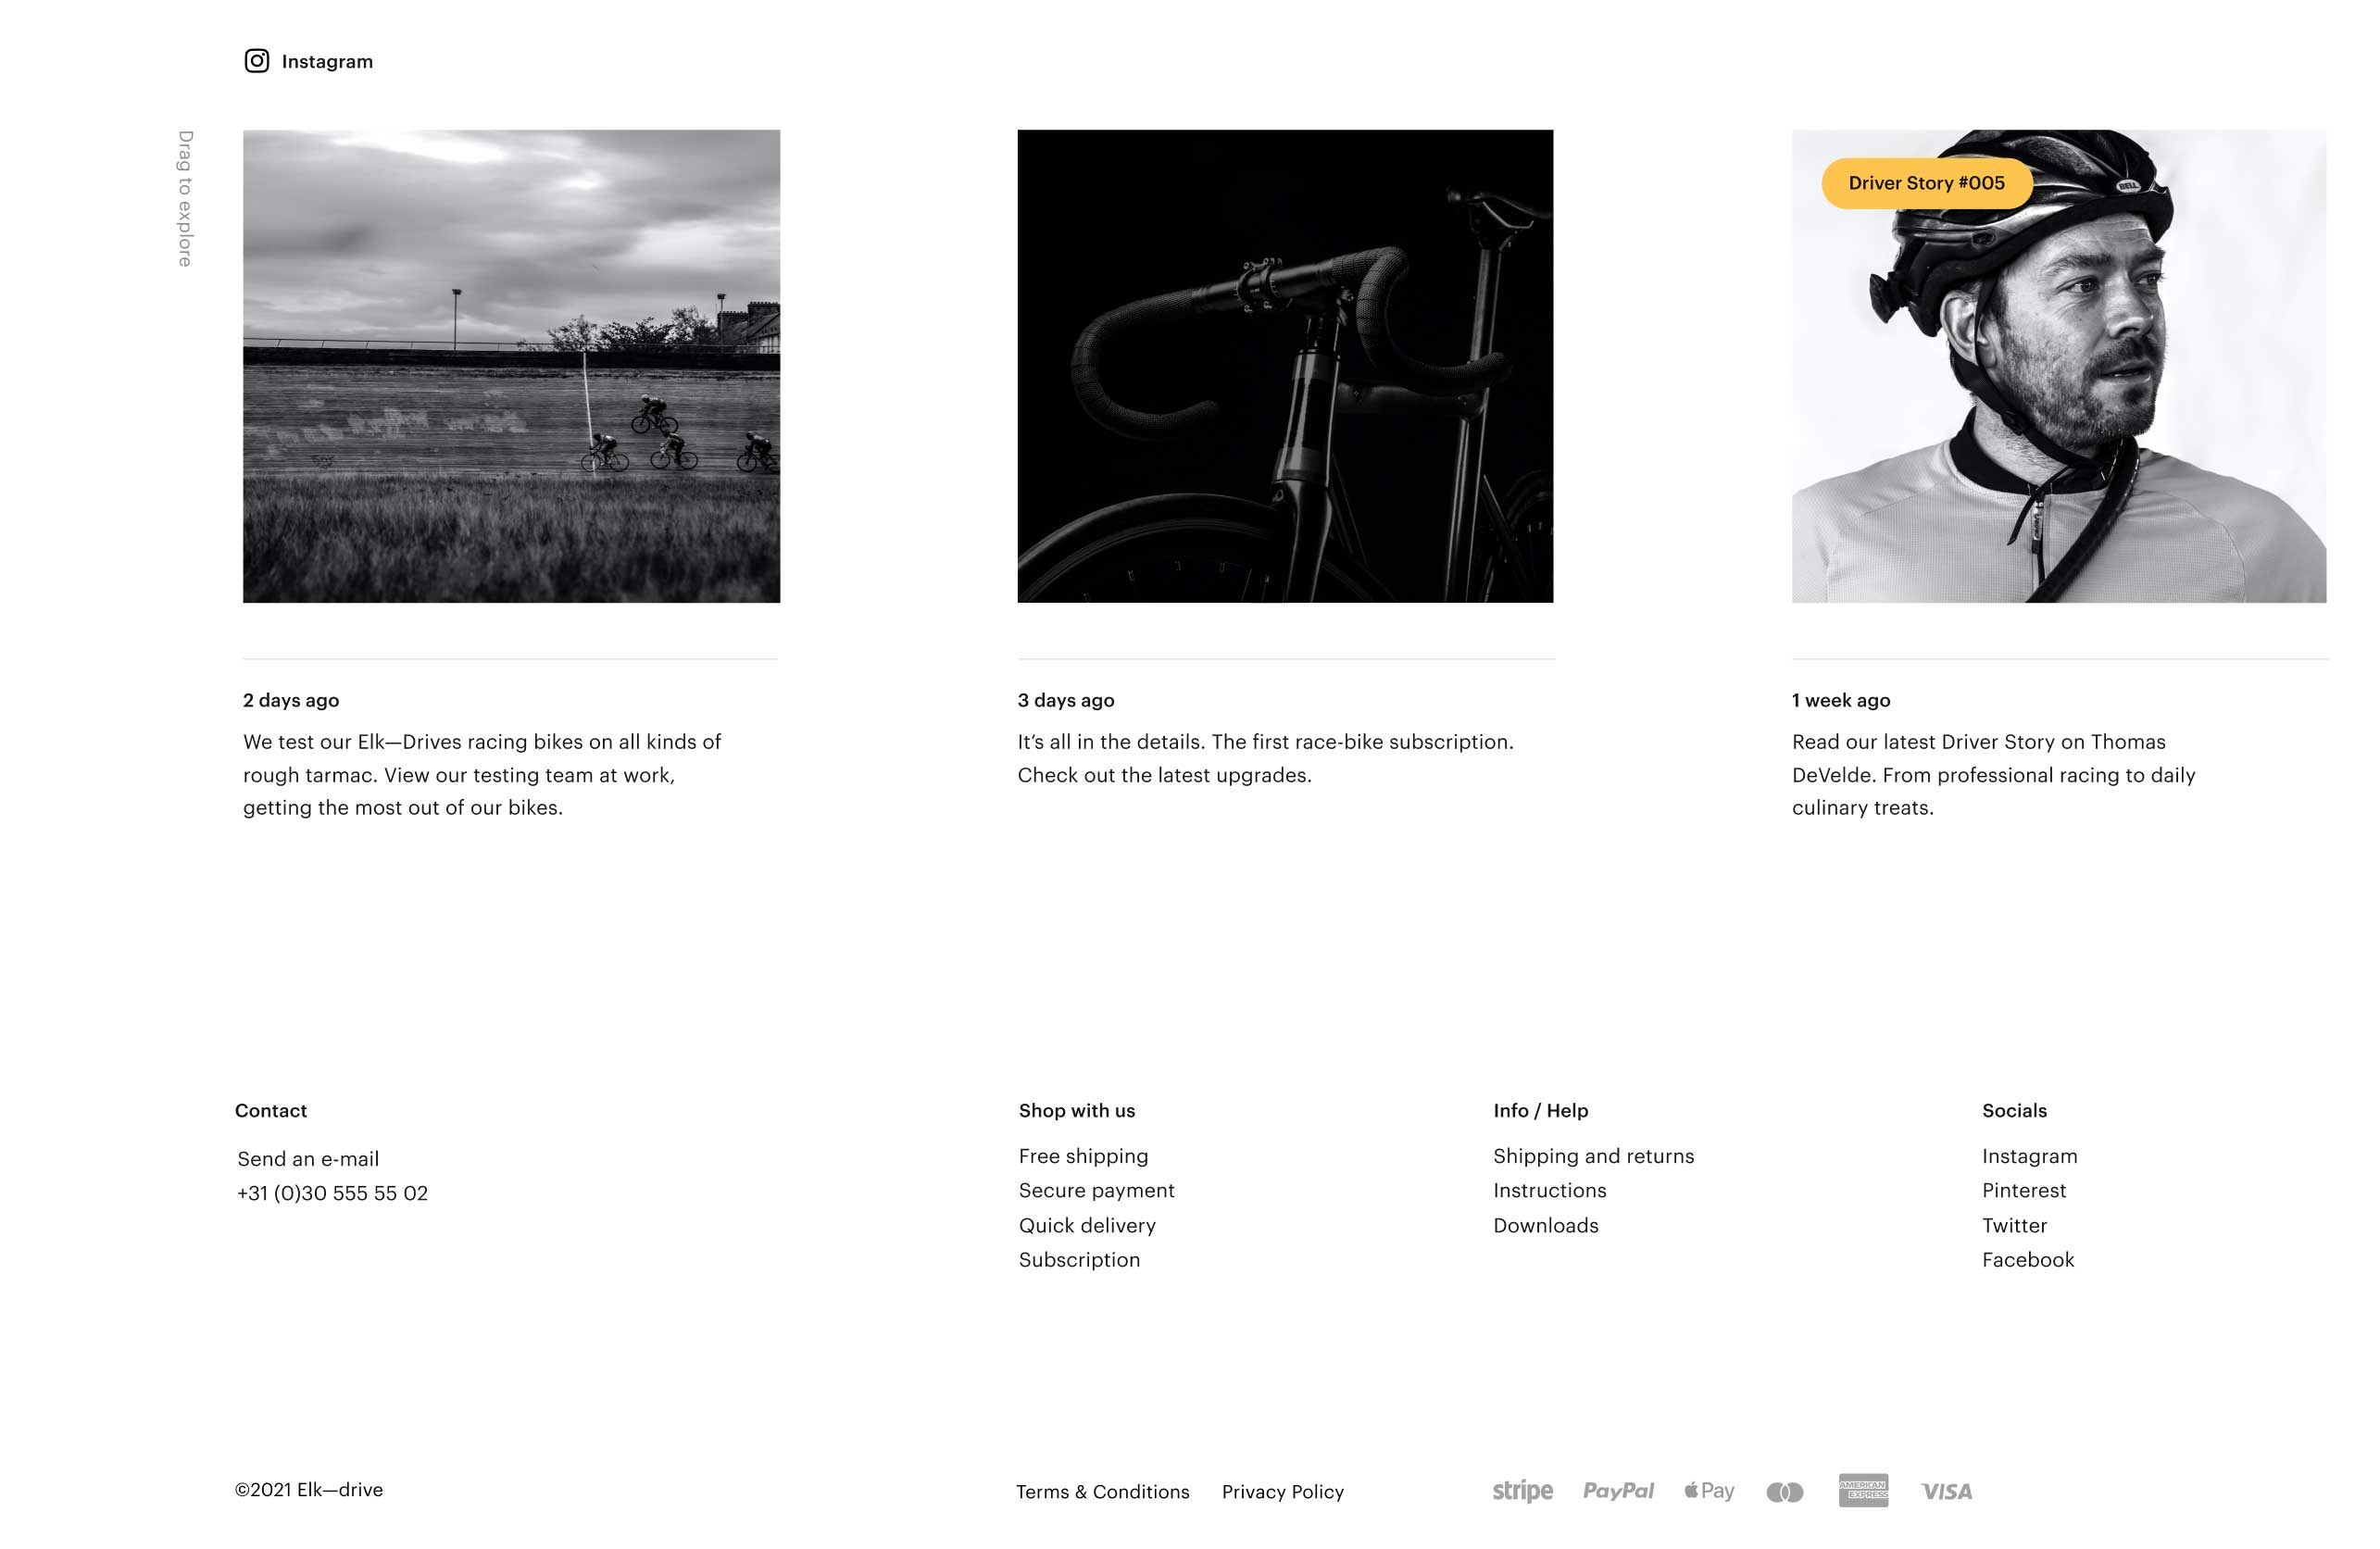
Task: Click the Visa icon in footer
Action: tap(1947, 1490)
